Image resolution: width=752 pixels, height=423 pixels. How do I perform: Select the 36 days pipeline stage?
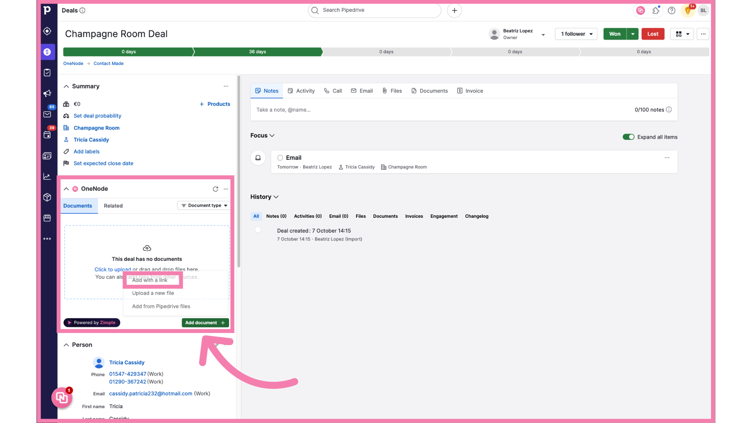(x=258, y=52)
